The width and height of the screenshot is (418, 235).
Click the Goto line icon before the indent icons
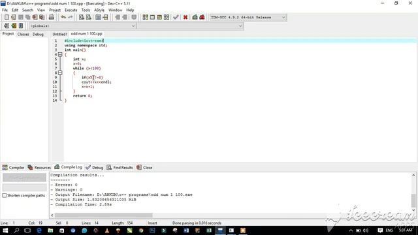(x=105, y=18)
